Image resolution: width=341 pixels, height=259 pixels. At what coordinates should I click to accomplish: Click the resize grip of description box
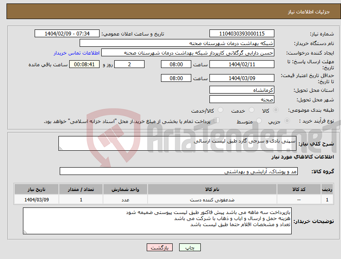click(x=61, y=149)
